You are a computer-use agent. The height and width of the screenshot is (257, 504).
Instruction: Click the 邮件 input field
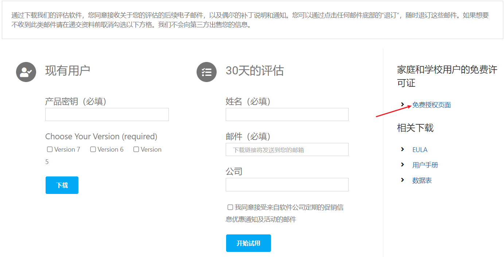[x=287, y=149]
